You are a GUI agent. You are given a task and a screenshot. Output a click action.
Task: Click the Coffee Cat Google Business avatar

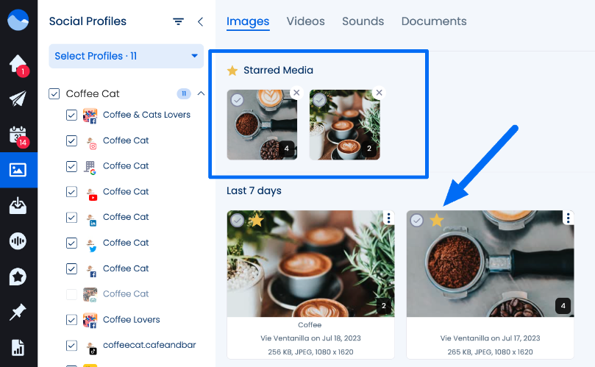coord(90,168)
